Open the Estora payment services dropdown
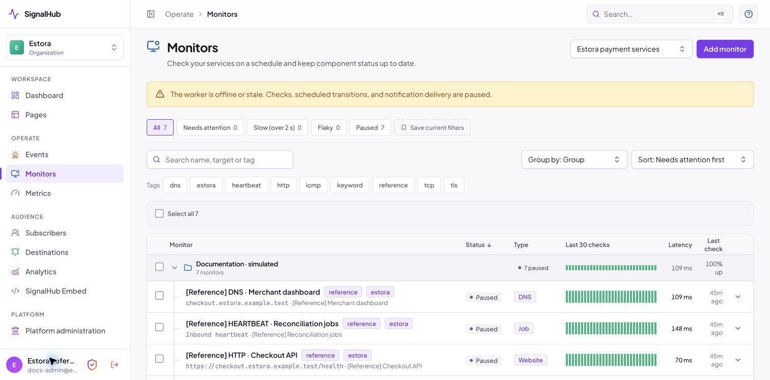The height and width of the screenshot is (380, 770). pos(631,49)
